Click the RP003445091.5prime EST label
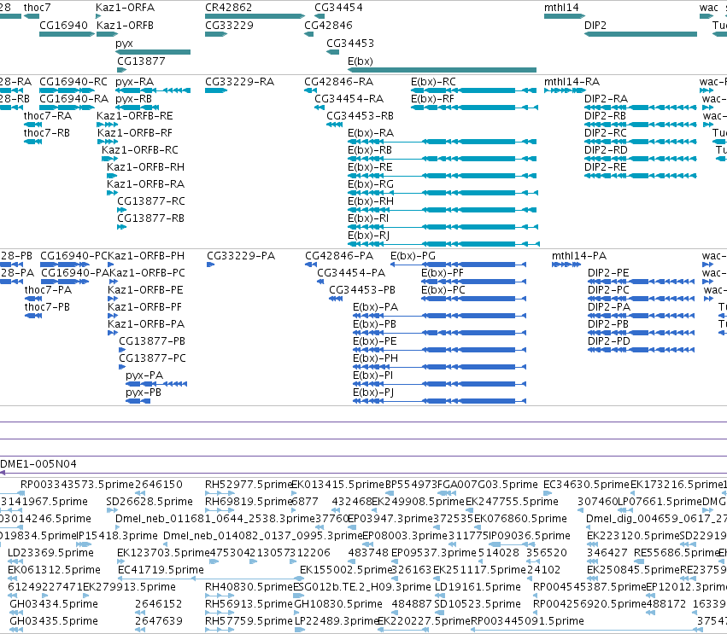Image resolution: width=727 pixels, height=634 pixels. click(x=527, y=620)
